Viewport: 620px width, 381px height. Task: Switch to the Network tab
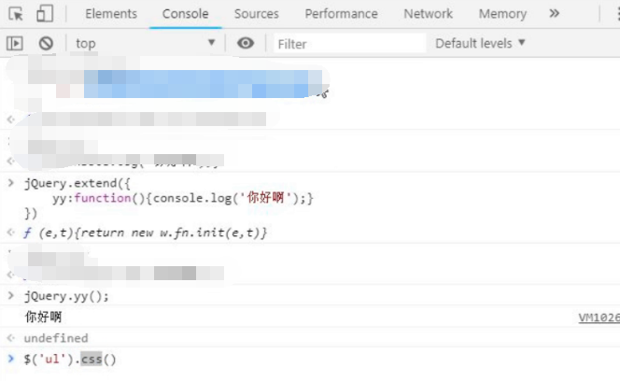coord(428,14)
